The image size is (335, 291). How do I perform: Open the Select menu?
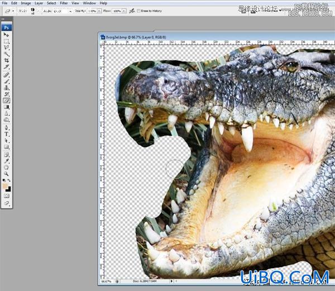[x=51, y=3]
